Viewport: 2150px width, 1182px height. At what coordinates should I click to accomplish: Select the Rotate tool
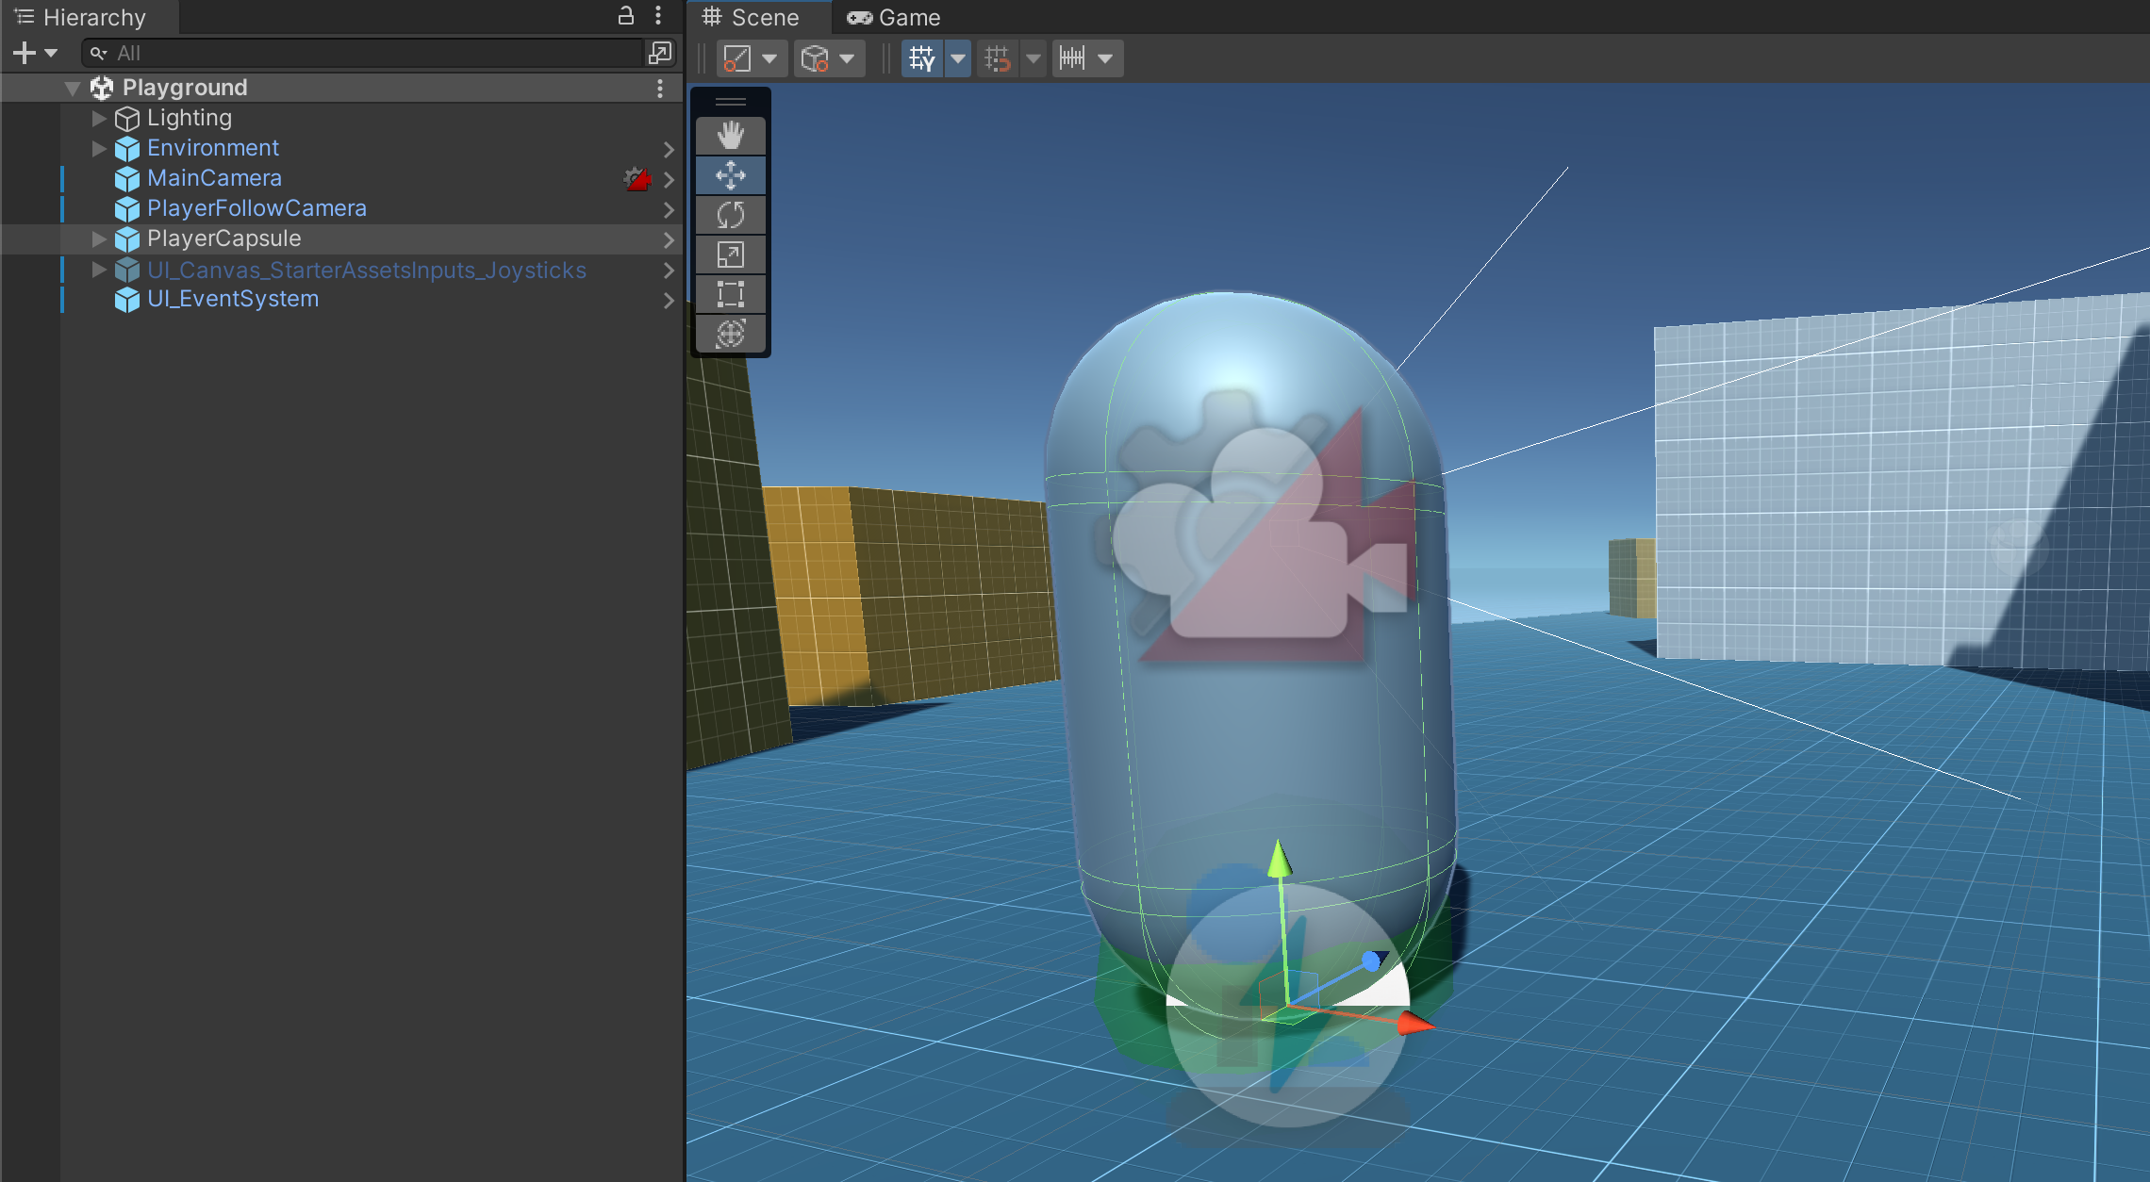730,215
